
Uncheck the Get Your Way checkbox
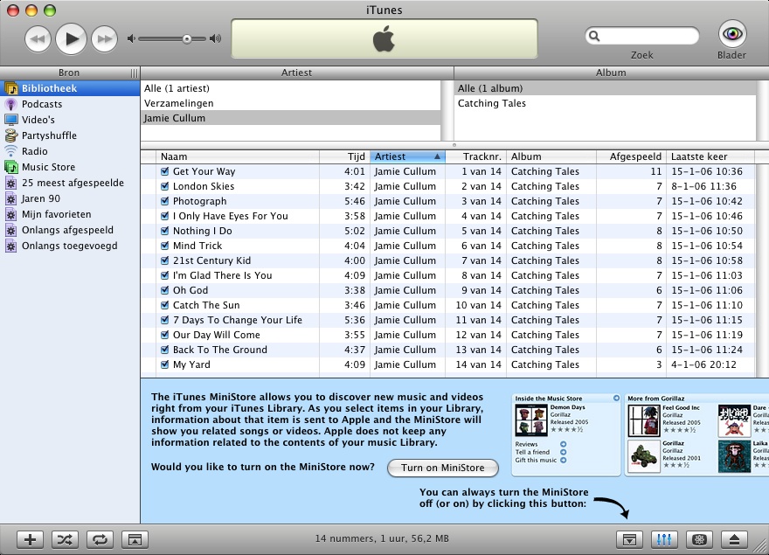pos(165,171)
